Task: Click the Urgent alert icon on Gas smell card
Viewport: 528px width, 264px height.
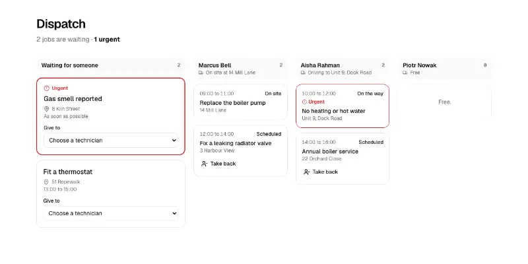Action: [46, 88]
